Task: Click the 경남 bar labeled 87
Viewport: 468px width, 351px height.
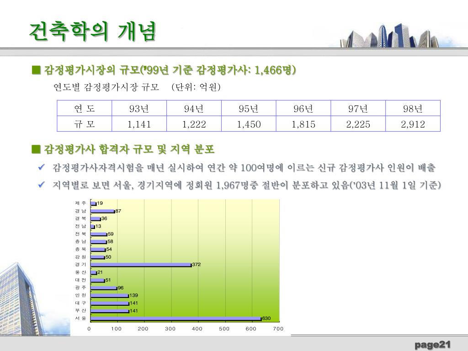Action: 103,211
